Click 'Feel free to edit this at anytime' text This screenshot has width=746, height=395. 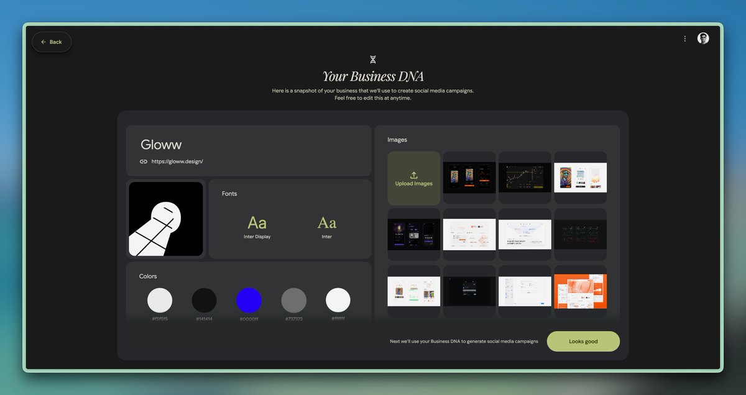(373, 98)
